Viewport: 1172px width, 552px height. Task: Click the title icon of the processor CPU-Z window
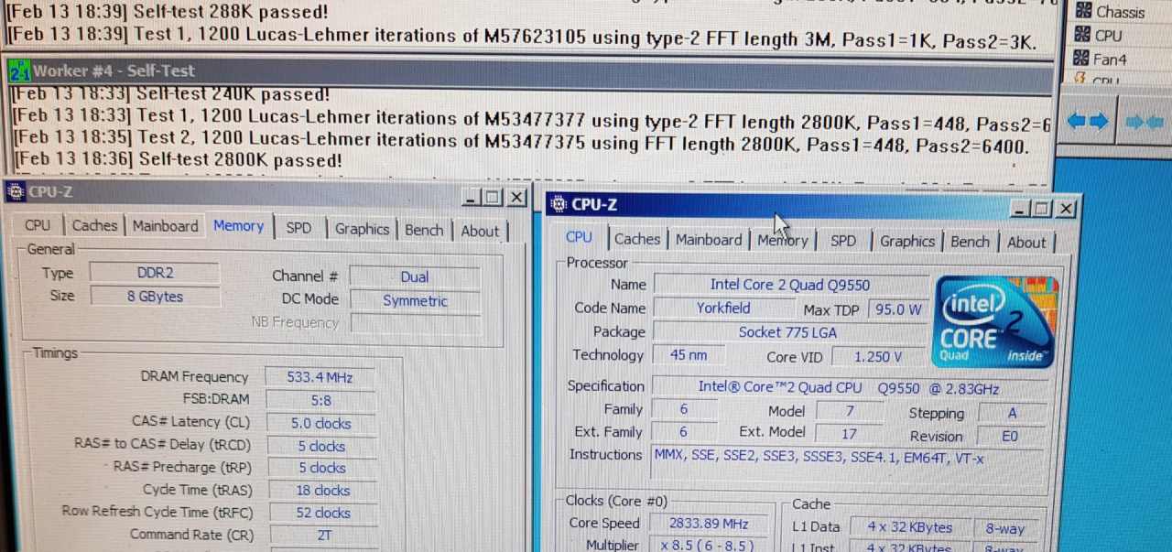click(x=559, y=204)
